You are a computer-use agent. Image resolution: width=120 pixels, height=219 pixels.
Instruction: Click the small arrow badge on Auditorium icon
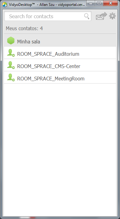[14, 55]
